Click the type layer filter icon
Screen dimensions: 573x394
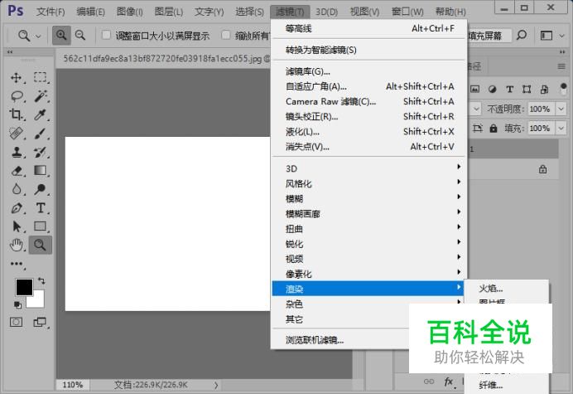coord(509,89)
